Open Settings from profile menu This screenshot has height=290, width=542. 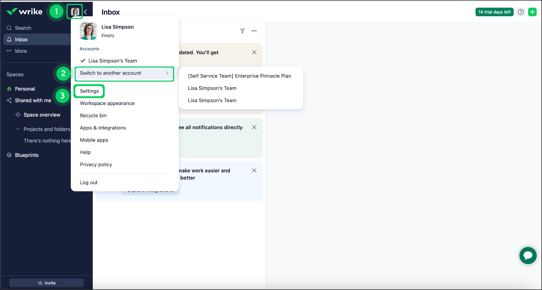(89, 91)
